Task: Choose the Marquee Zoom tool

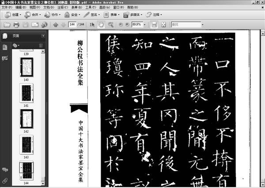Action: [x=111, y=25]
